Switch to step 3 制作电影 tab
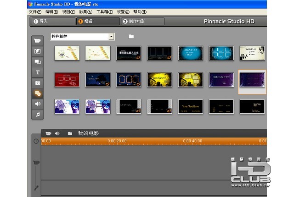The height and width of the screenshot is (197, 294). pos(143,22)
